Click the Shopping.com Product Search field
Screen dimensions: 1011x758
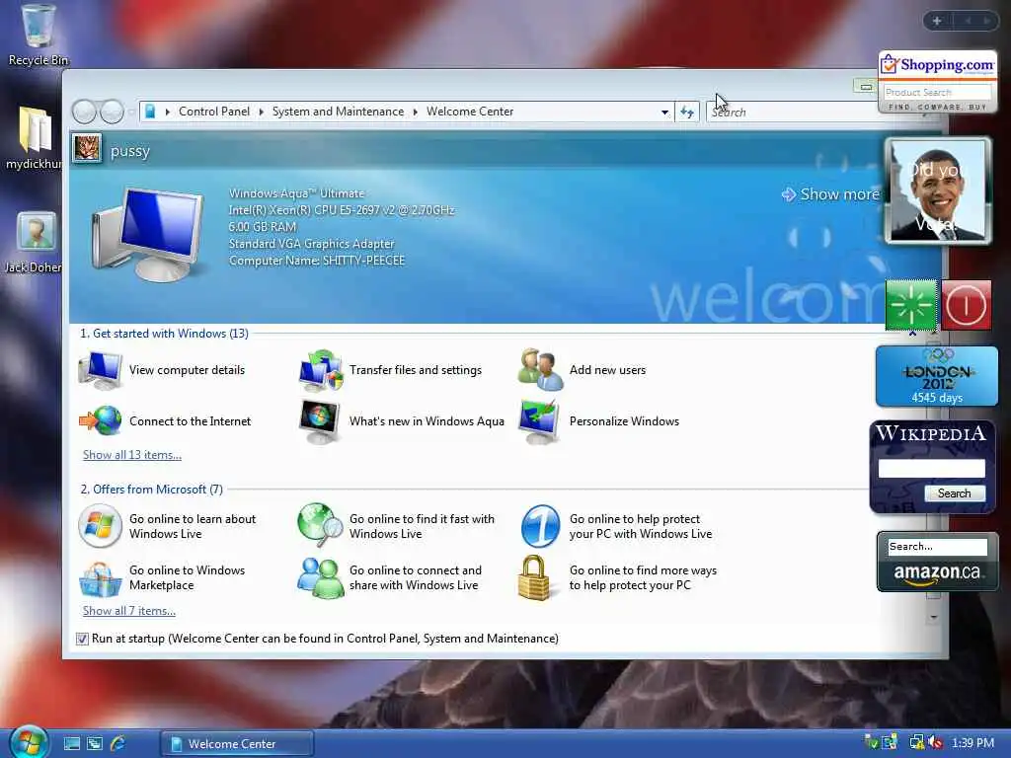click(x=937, y=92)
